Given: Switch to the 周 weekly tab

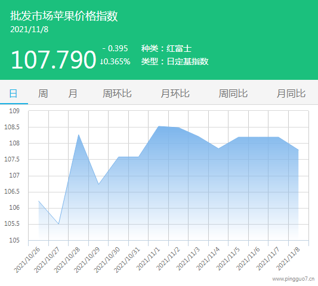Looking at the screenshot, I should click(x=43, y=94).
